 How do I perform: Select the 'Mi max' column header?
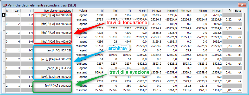point(155,11)
